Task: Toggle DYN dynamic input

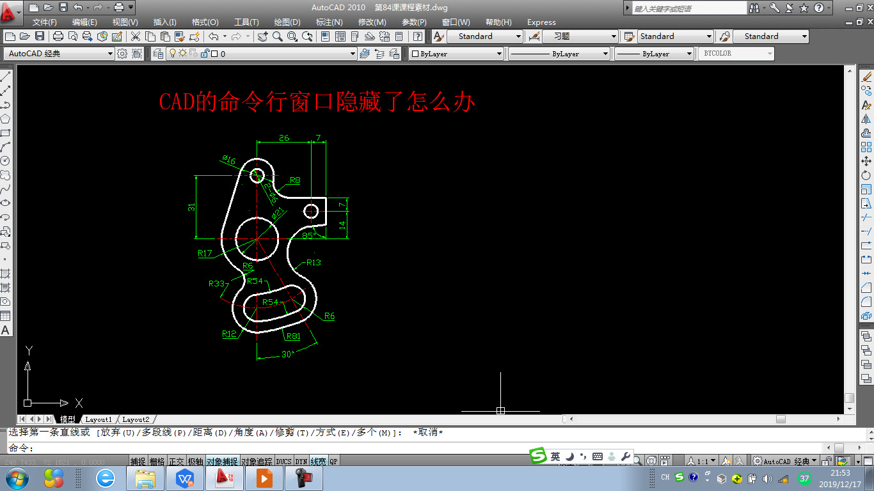Action: tap(301, 462)
